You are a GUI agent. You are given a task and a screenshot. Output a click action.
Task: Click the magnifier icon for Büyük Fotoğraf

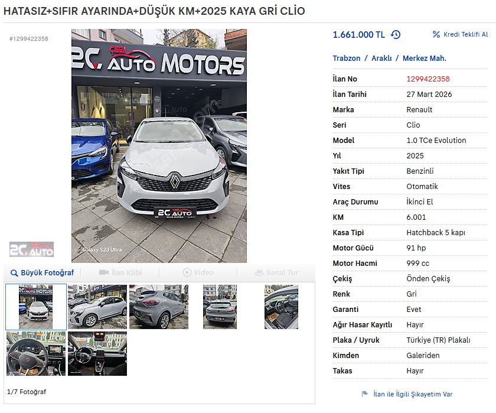coord(14,273)
